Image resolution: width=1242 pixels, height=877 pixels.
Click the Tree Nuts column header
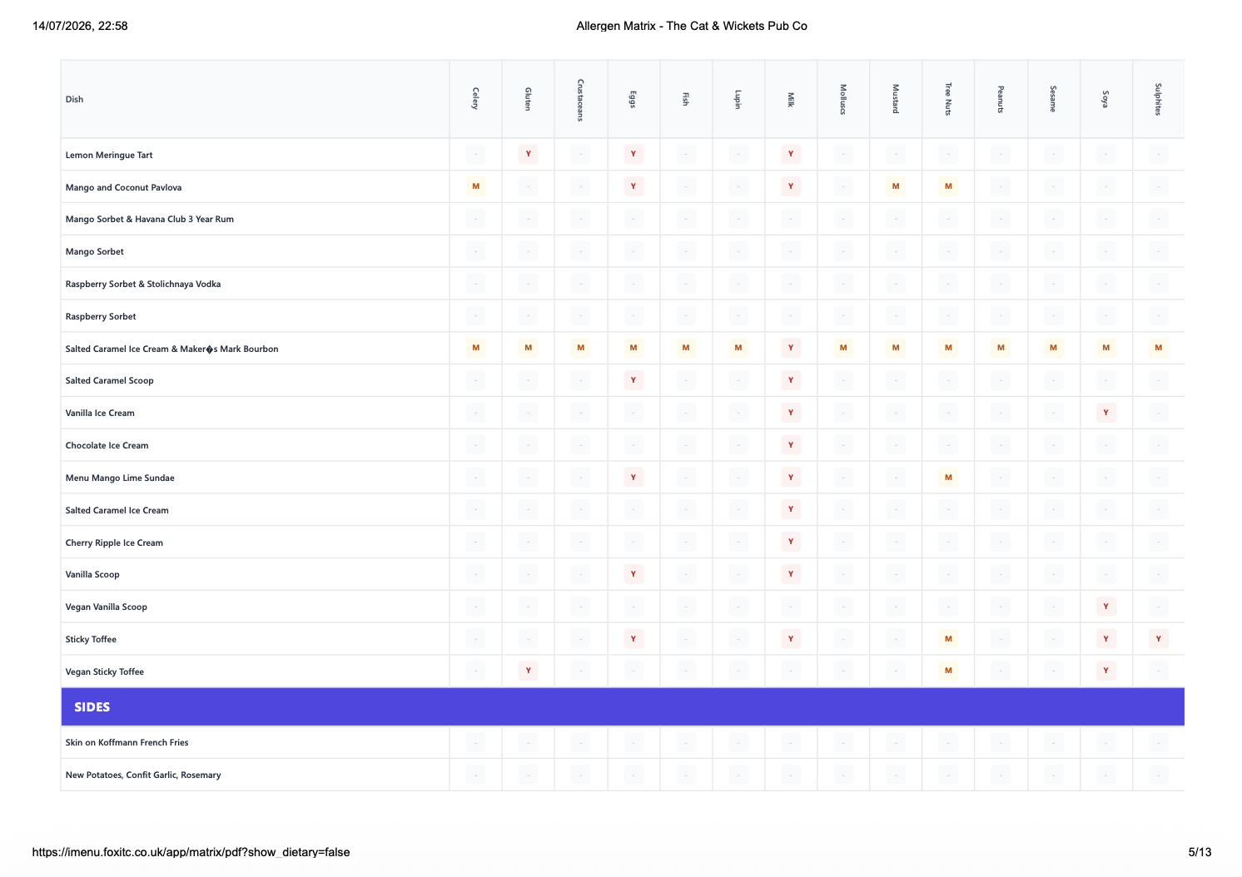[948, 99]
